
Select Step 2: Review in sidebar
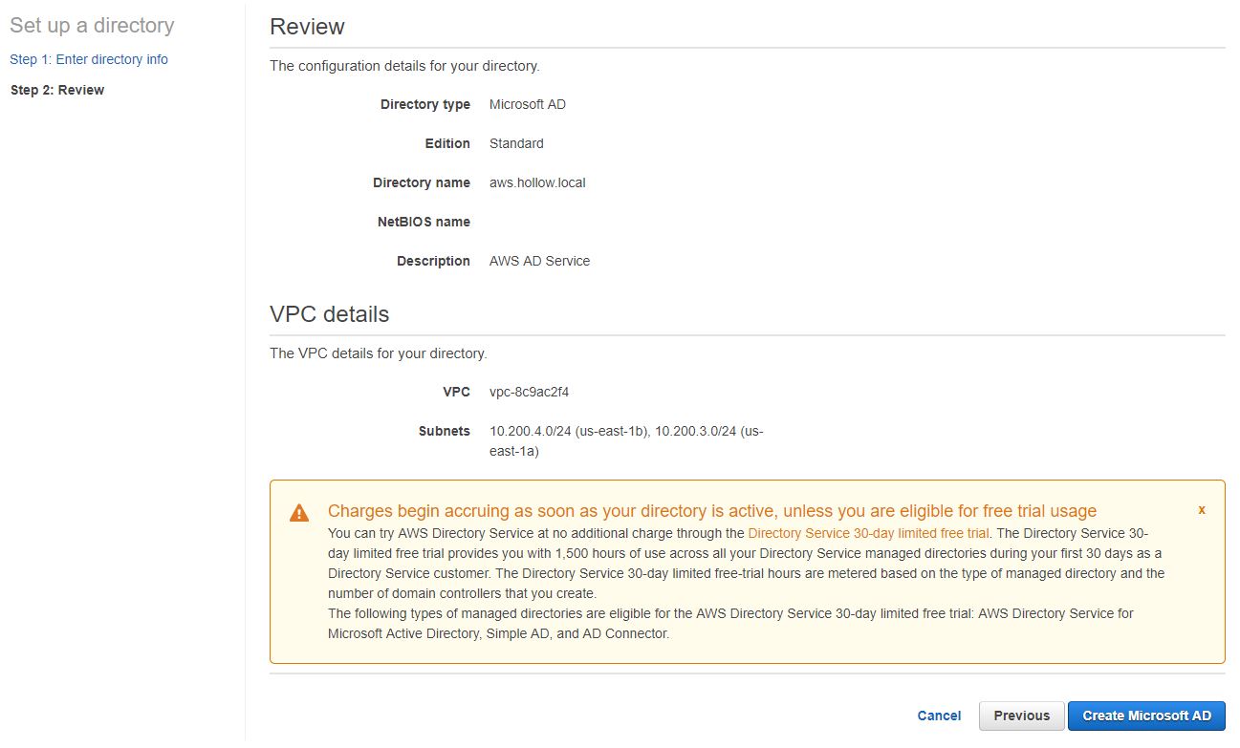pos(57,90)
